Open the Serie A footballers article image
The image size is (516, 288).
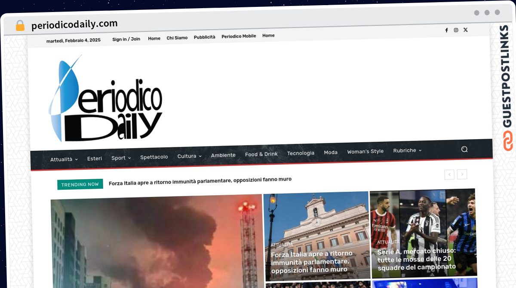pyautogui.click(x=423, y=233)
